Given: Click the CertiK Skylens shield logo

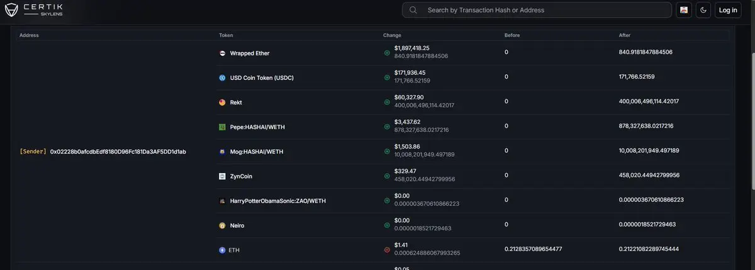Looking at the screenshot, I should pyautogui.click(x=11, y=10).
